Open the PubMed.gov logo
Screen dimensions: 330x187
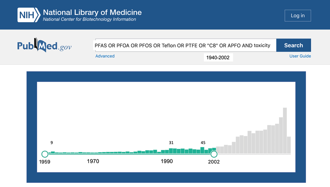[x=44, y=46]
